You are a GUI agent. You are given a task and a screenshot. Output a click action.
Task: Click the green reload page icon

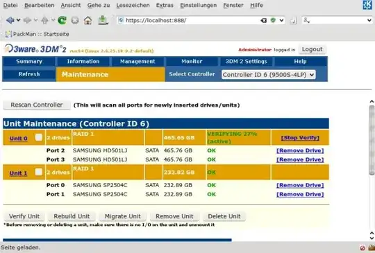pyautogui.click(x=62, y=20)
